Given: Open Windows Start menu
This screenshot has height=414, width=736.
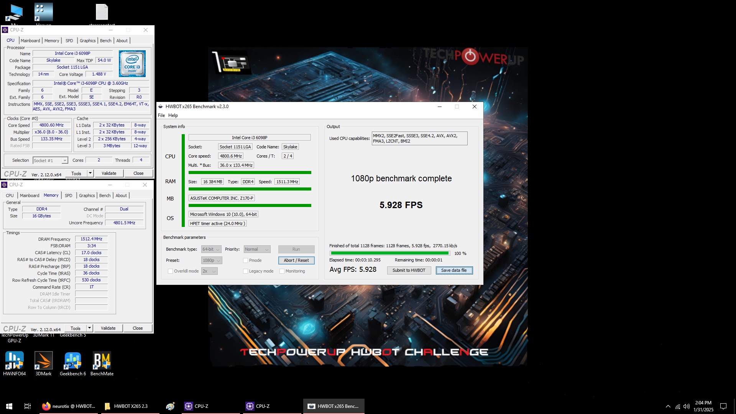Looking at the screenshot, I should point(9,406).
